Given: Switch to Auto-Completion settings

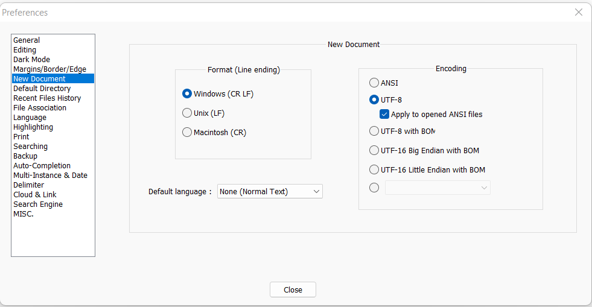Looking at the screenshot, I should pyautogui.click(x=42, y=166).
